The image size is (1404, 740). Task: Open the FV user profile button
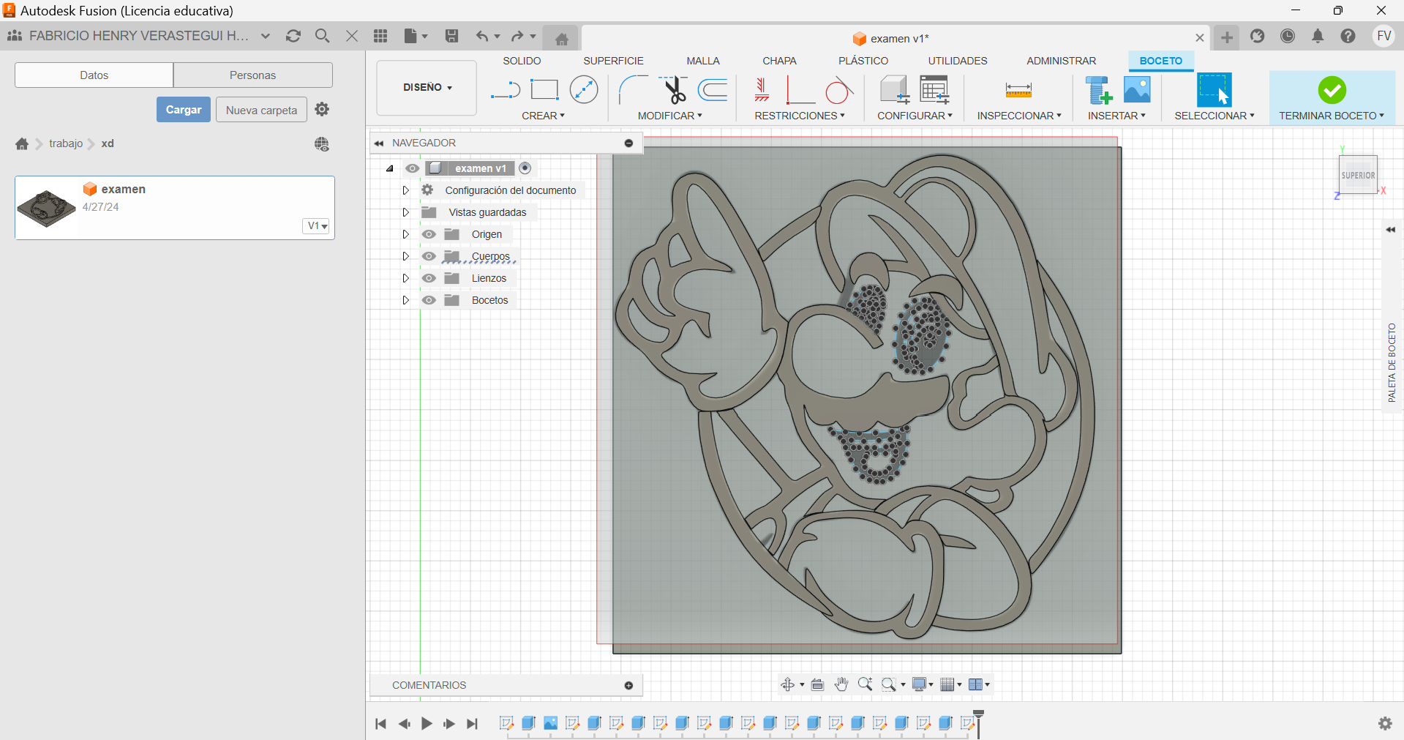tap(1384, 36)
